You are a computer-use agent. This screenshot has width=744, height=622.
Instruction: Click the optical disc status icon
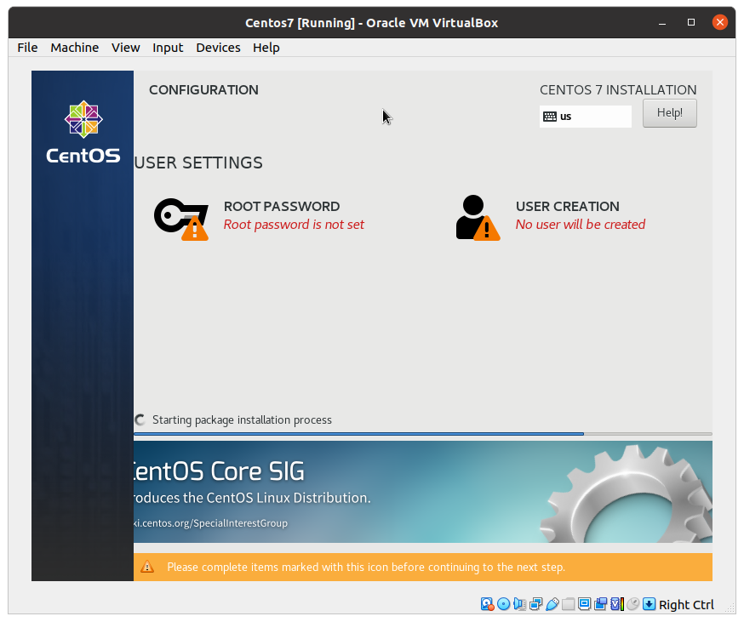click(x=503, y=604)
